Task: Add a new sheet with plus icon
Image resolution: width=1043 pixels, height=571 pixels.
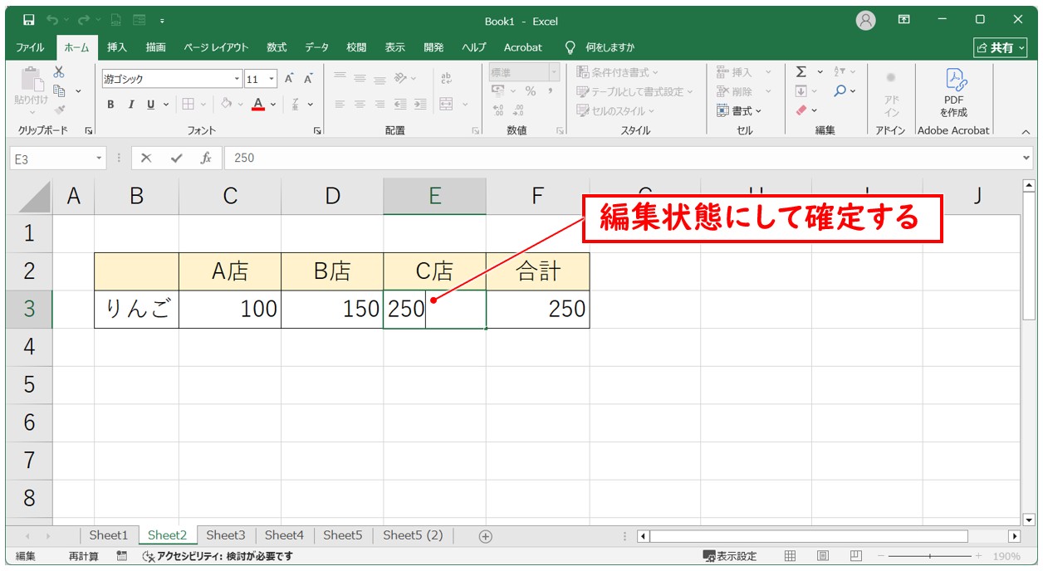Action: point(486,536)
